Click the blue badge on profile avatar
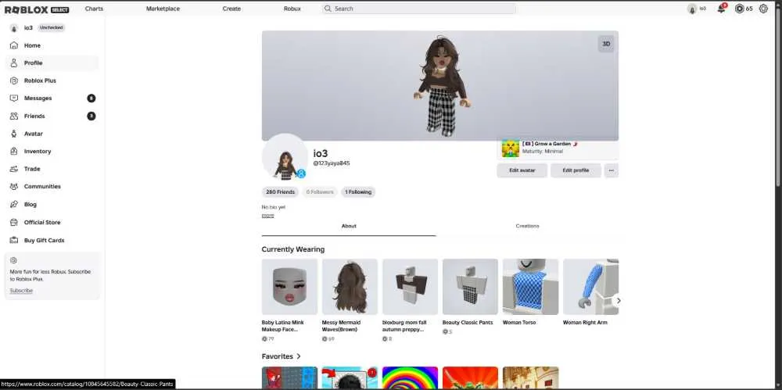Screen dimensions: 782x390 301,174
